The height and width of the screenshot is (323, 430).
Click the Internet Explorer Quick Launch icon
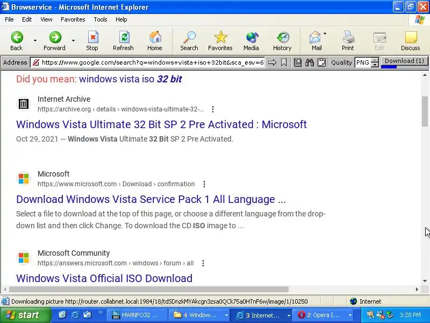75,315
